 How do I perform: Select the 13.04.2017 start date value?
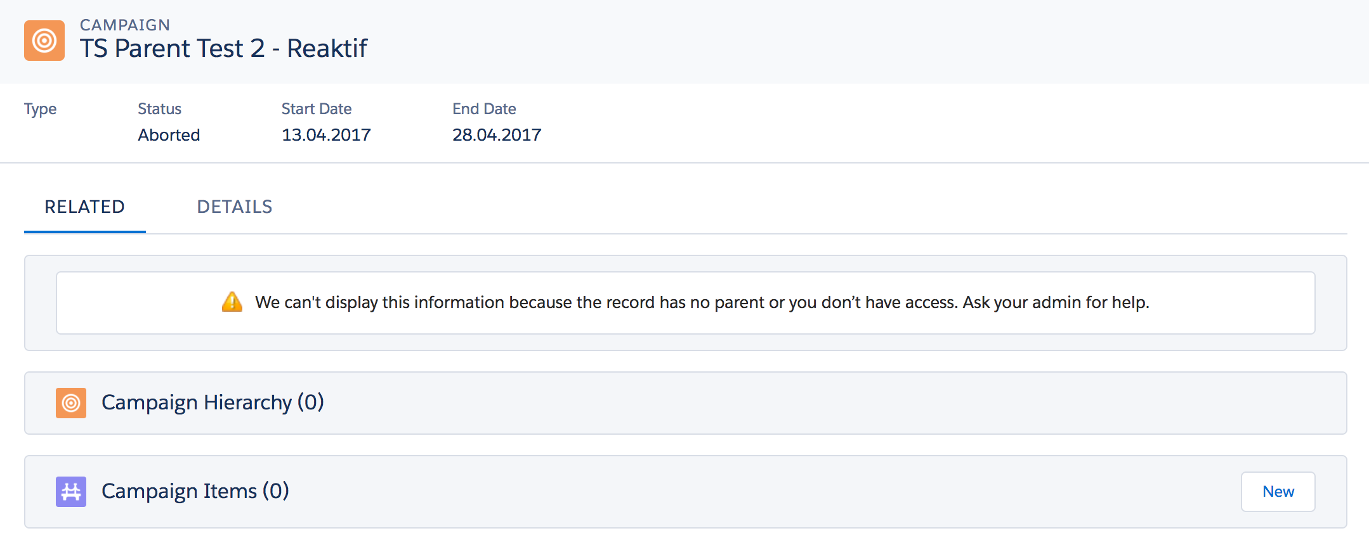[x=326, y=135]
